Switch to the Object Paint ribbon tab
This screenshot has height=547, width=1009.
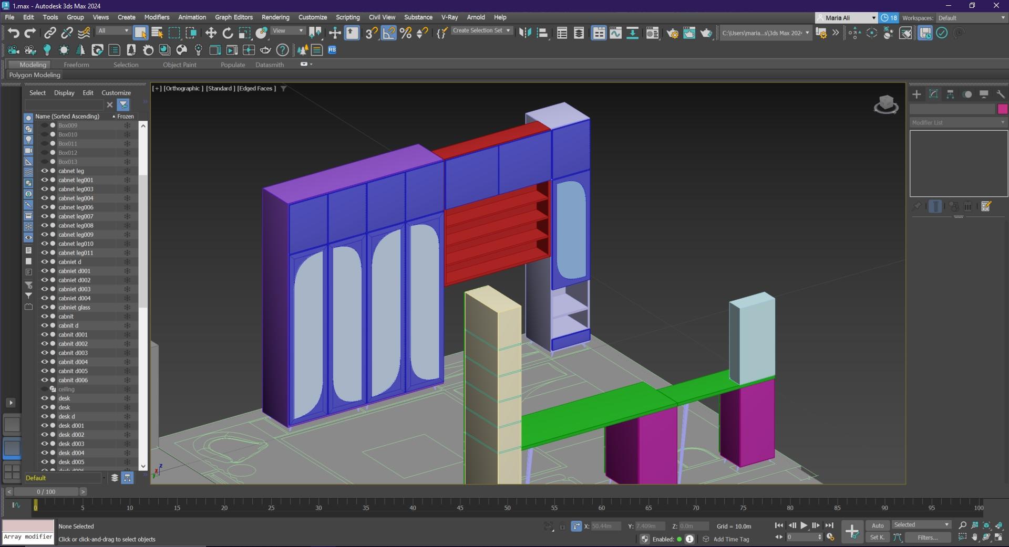click(x=179, y=65)
